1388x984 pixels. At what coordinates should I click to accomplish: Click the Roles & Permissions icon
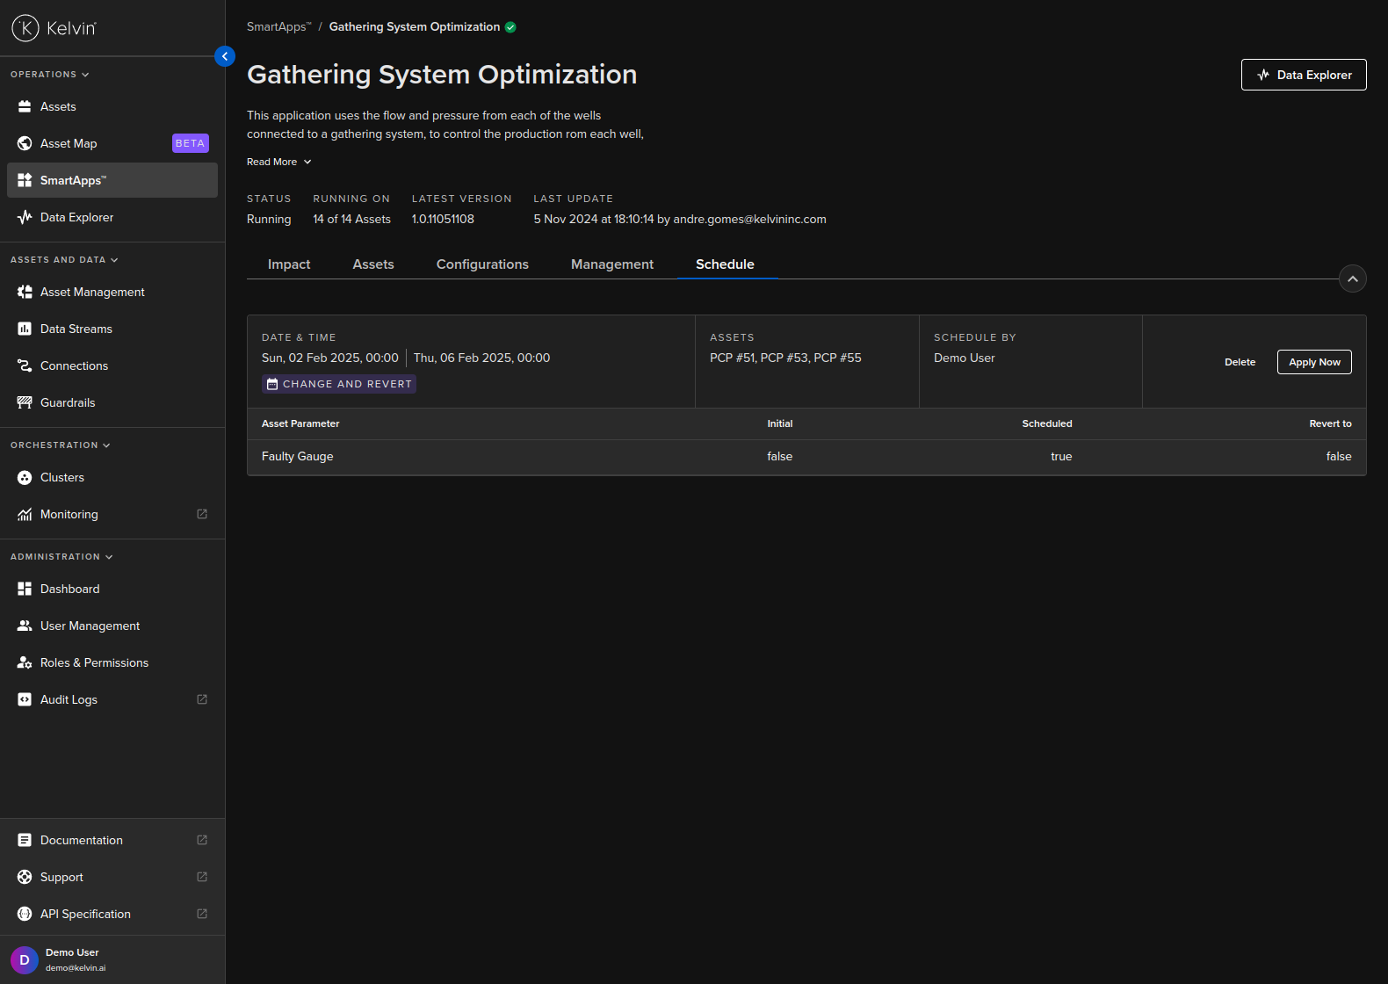25,662
